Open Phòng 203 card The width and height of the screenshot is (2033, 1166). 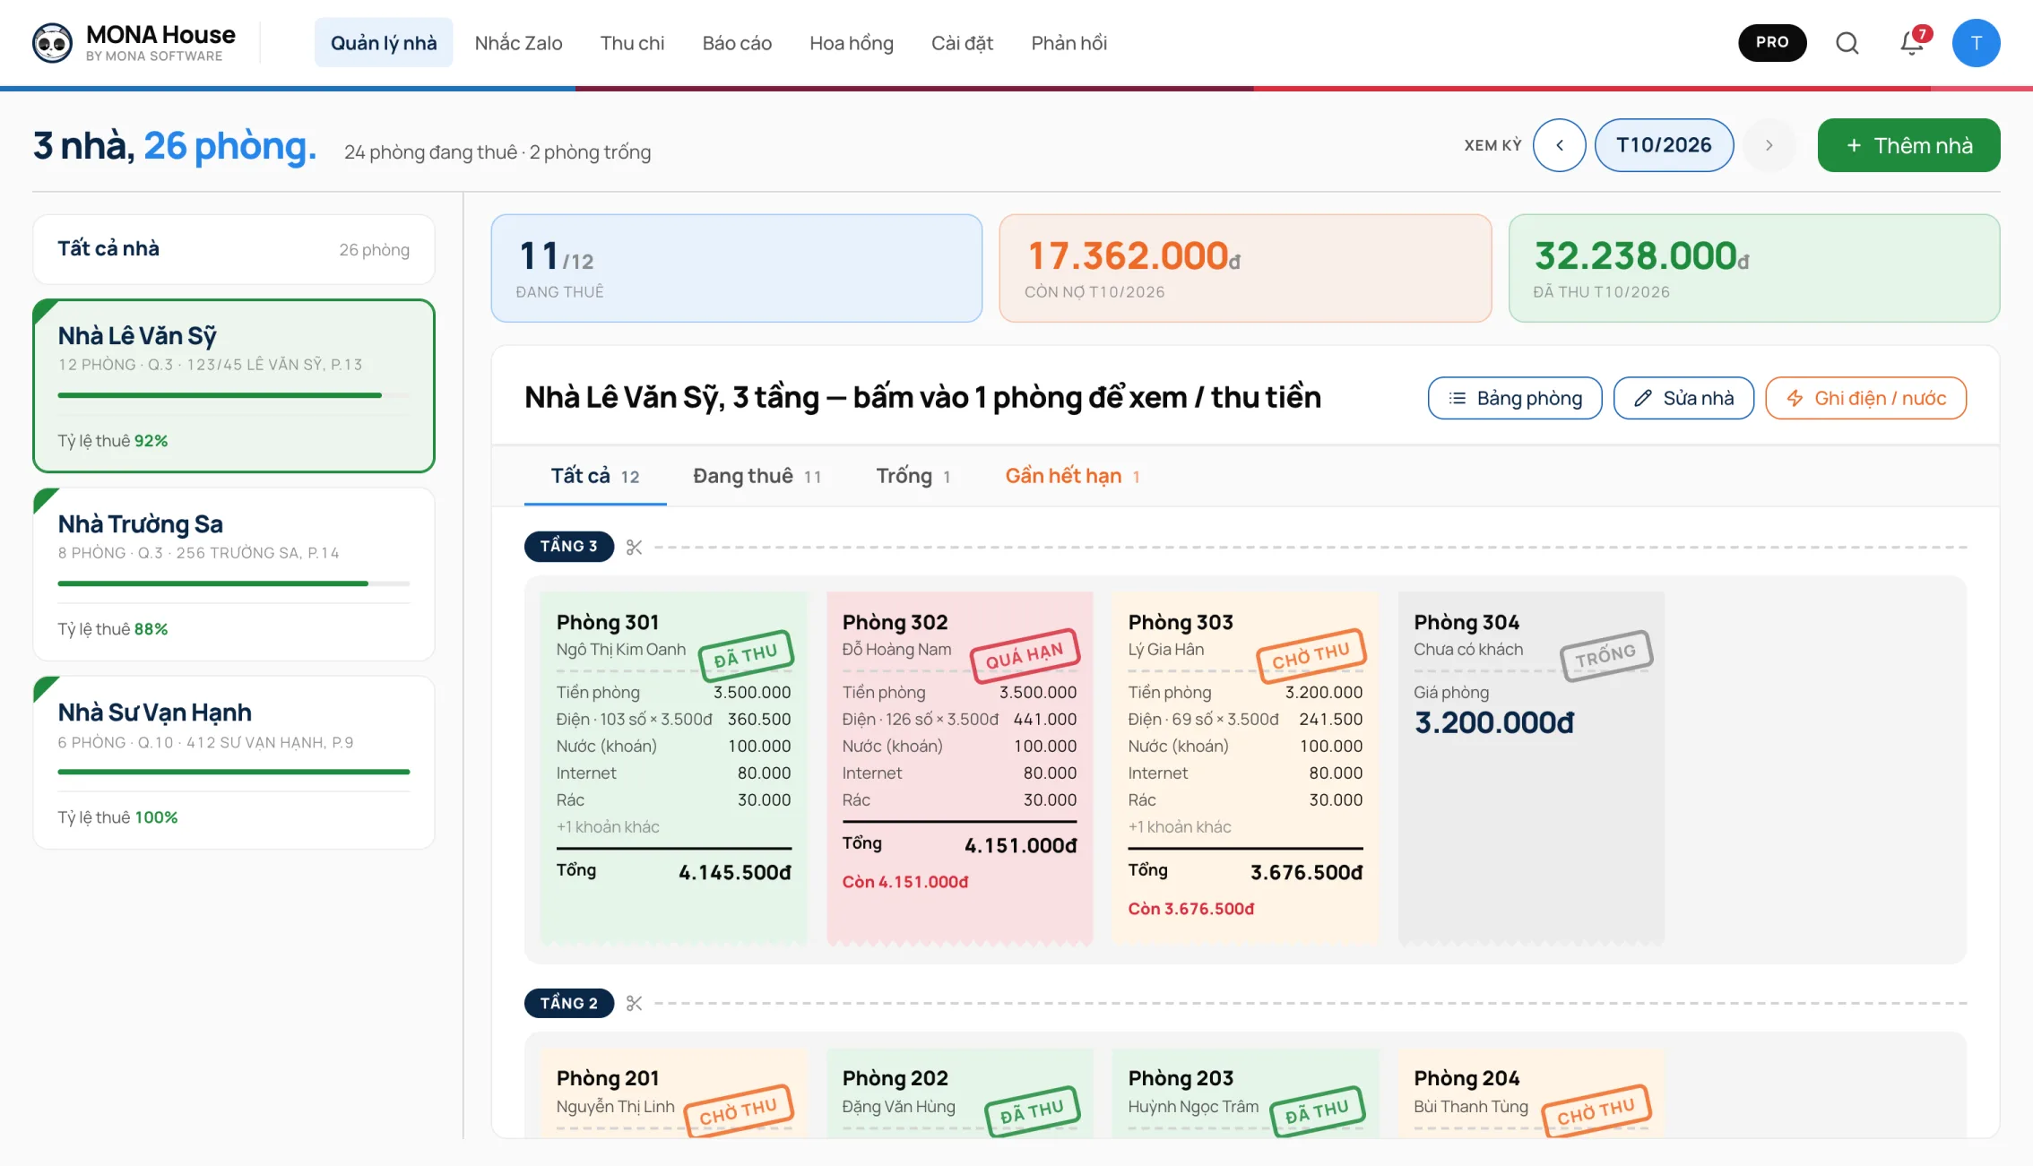click(1245, 1093)
